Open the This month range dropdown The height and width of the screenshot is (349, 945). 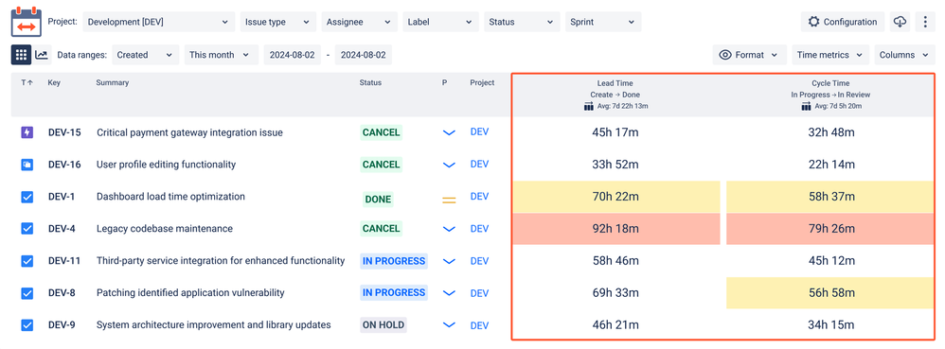(222, 55)
